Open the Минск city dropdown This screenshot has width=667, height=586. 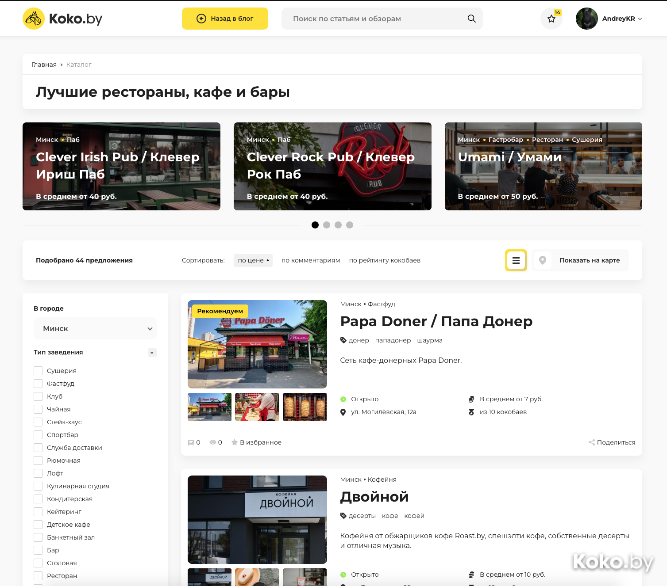(95, 328)
